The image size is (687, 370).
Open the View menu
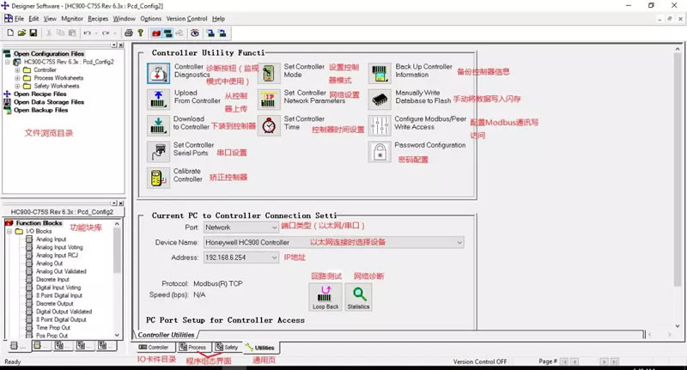[50, 18]
